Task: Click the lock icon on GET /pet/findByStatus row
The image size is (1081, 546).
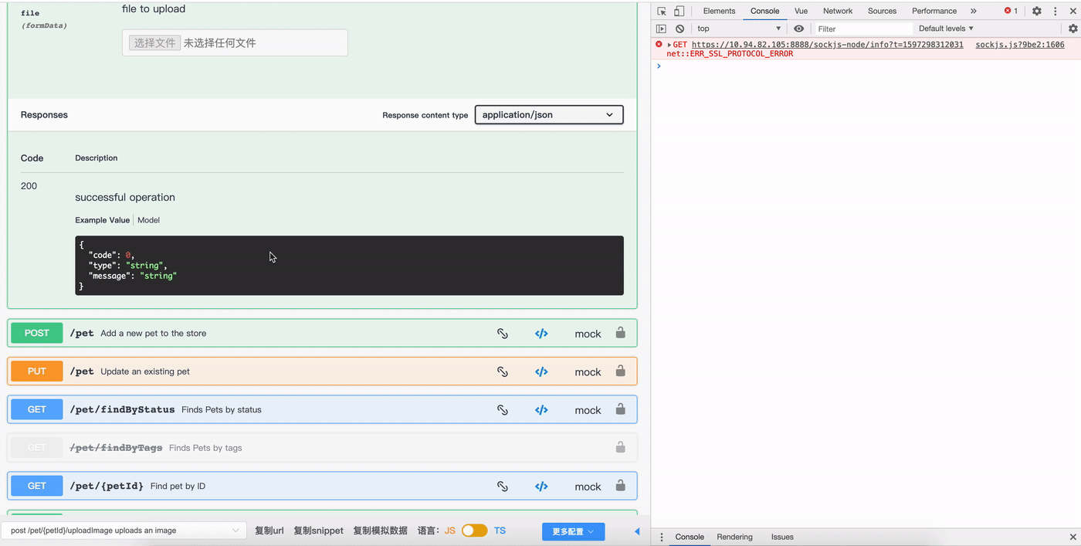Action: click(x=620, y=409)
